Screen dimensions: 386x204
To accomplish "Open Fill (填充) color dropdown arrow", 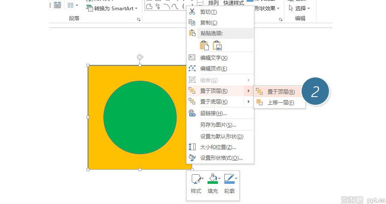I will coord(219,178).
